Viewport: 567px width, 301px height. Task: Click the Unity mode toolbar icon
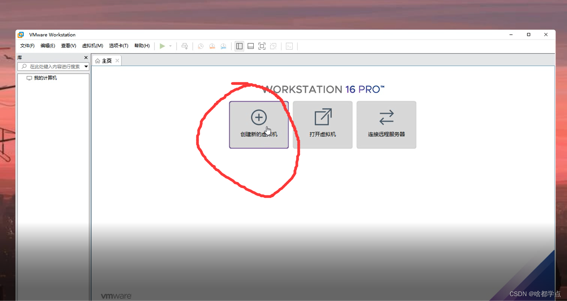coord(273,46)
